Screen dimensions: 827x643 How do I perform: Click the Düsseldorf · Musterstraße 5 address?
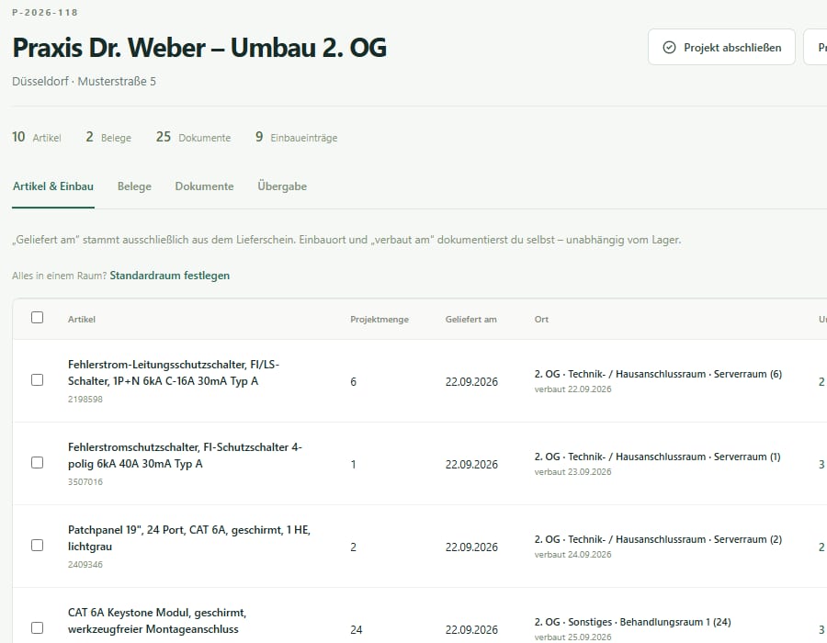pos(84,82)
